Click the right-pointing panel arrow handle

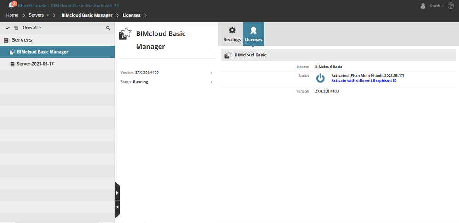(117, 193)
